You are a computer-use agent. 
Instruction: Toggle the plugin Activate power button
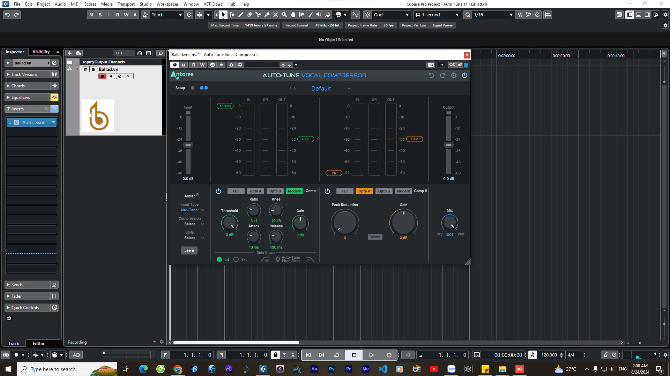pyautogui.click(x=175, y=65)
